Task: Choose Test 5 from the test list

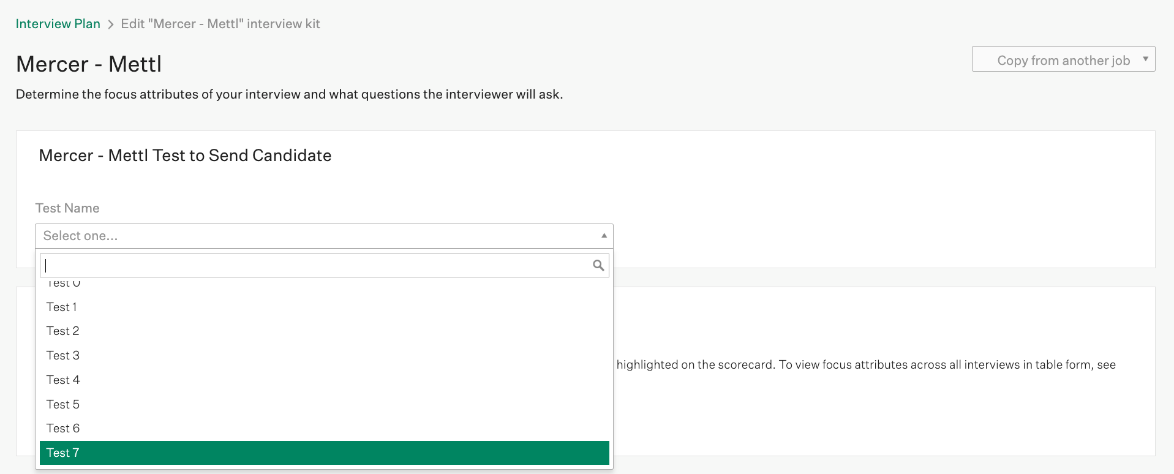Action: pyautogui.click(x=63, y=404)
